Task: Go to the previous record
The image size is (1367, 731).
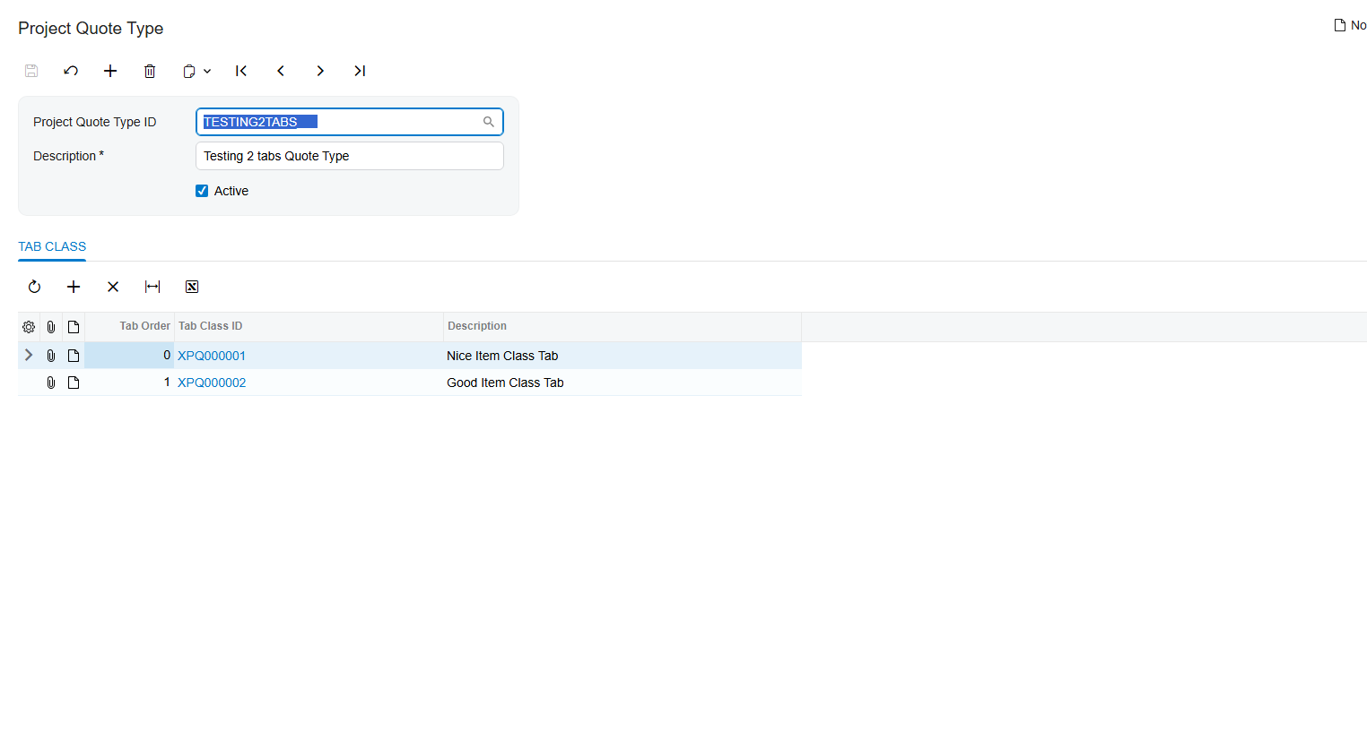Action: point(281,71)
